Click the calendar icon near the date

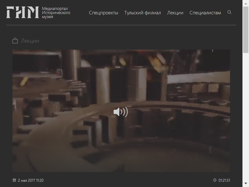(x=14, y=180)
